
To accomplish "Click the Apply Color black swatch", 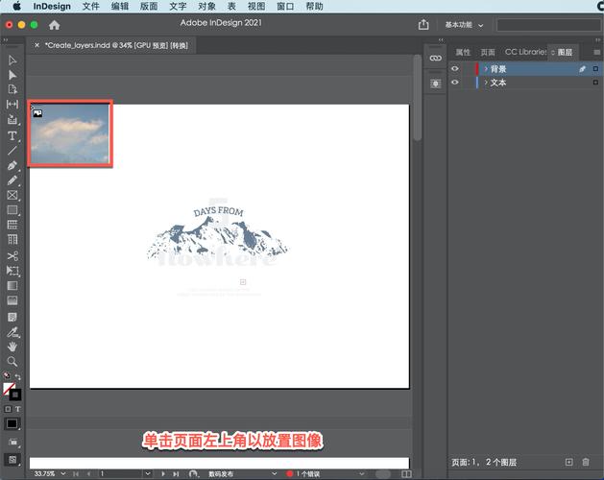I will pos(12,423).
